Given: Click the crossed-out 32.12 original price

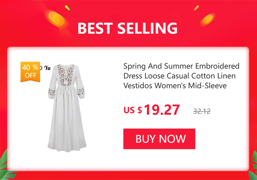Looking at the screenshot, I should [202, 111].
